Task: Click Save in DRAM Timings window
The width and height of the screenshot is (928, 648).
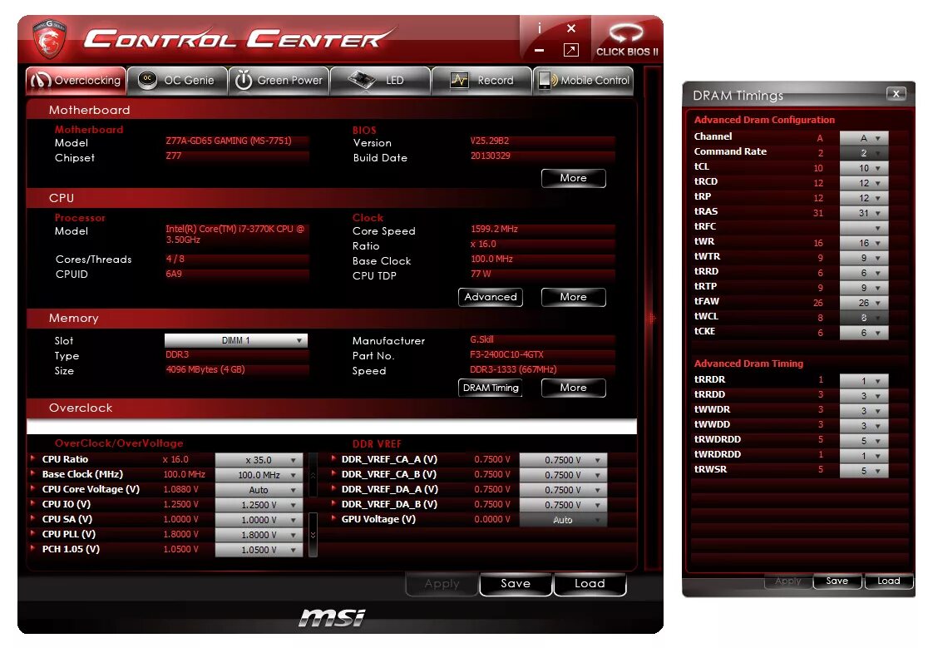Action: click(837, 581)
